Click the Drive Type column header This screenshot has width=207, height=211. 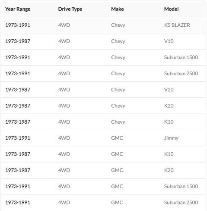point(70,9)
